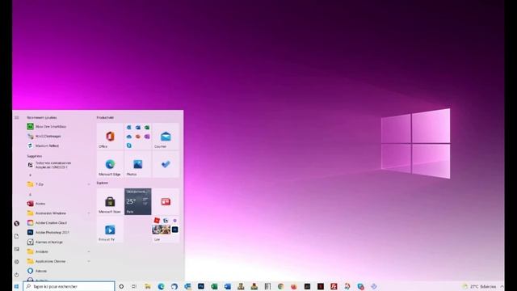Click the Productivité group header
This screenshot has width=517, height=291.
click(x=105, y=117)
